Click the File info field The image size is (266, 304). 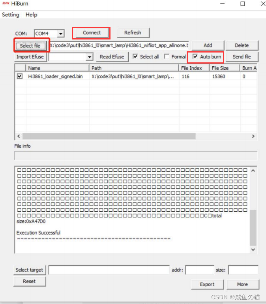click(136, 156)
